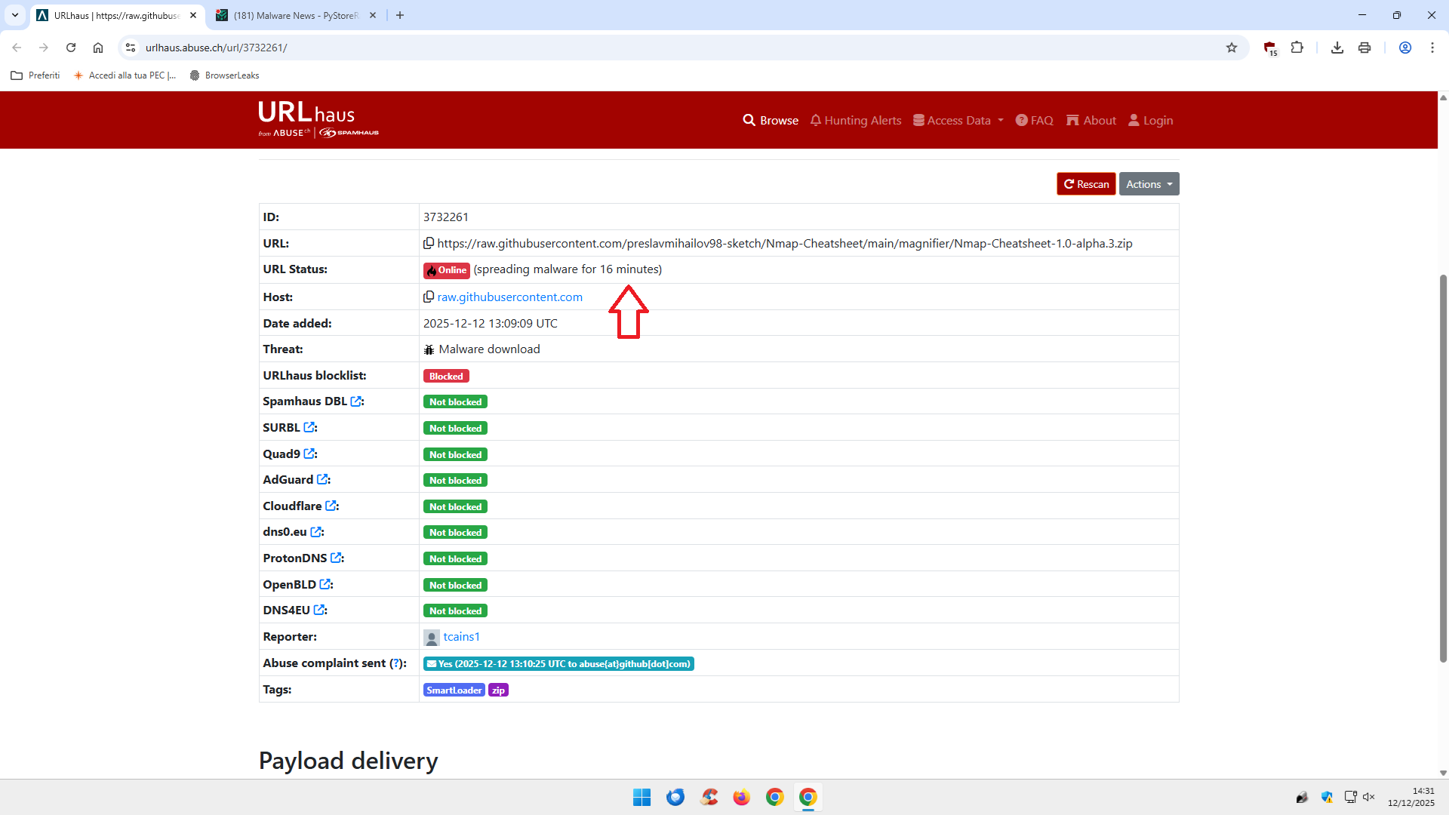Image resolution: width=1449 pixels, height=815 pixels.
Task: Open the AdGuard external link icon
Action: [x=323, y=479]
